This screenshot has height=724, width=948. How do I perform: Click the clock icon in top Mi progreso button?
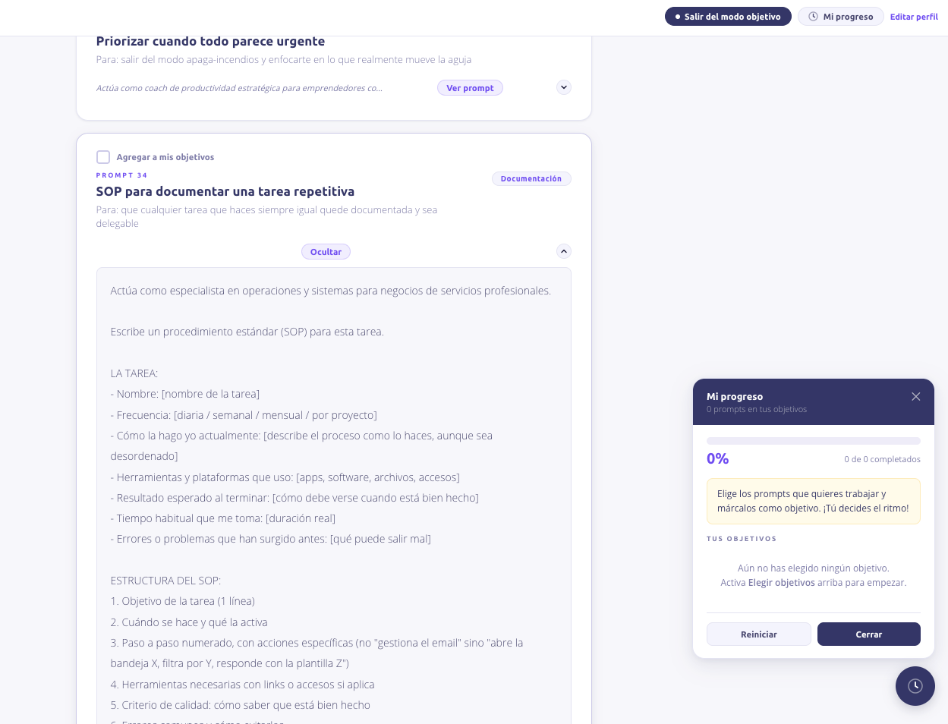tap(813, 17)
